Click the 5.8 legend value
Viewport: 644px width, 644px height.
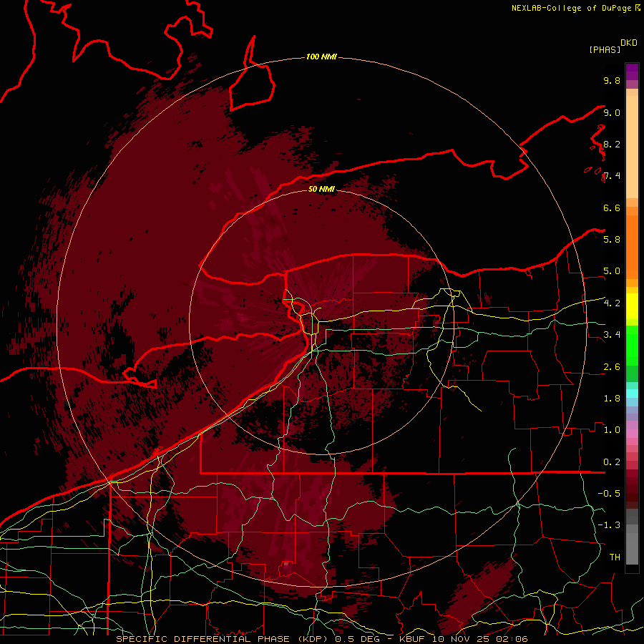612,240
